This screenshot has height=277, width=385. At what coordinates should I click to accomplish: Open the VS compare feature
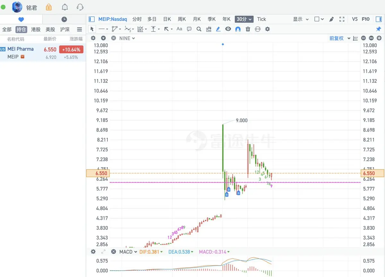tap(355, 19)
